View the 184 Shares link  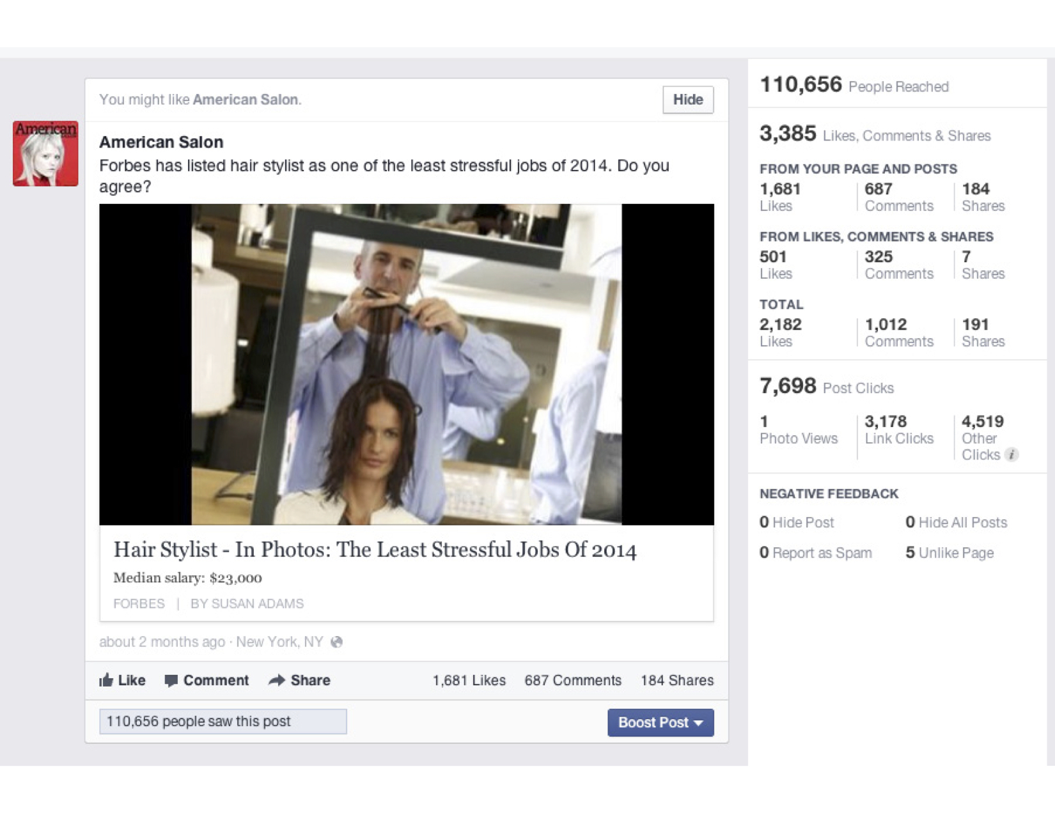pos(677,680)
